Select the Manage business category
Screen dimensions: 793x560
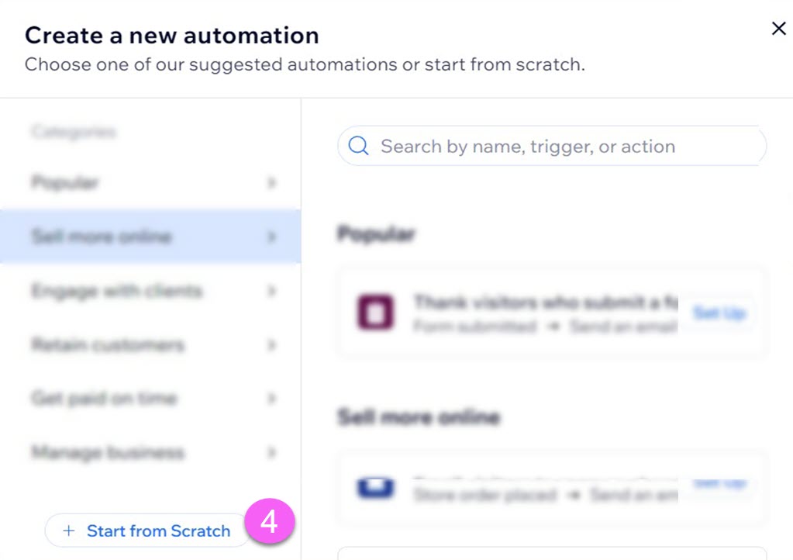[x=150, y=452]
